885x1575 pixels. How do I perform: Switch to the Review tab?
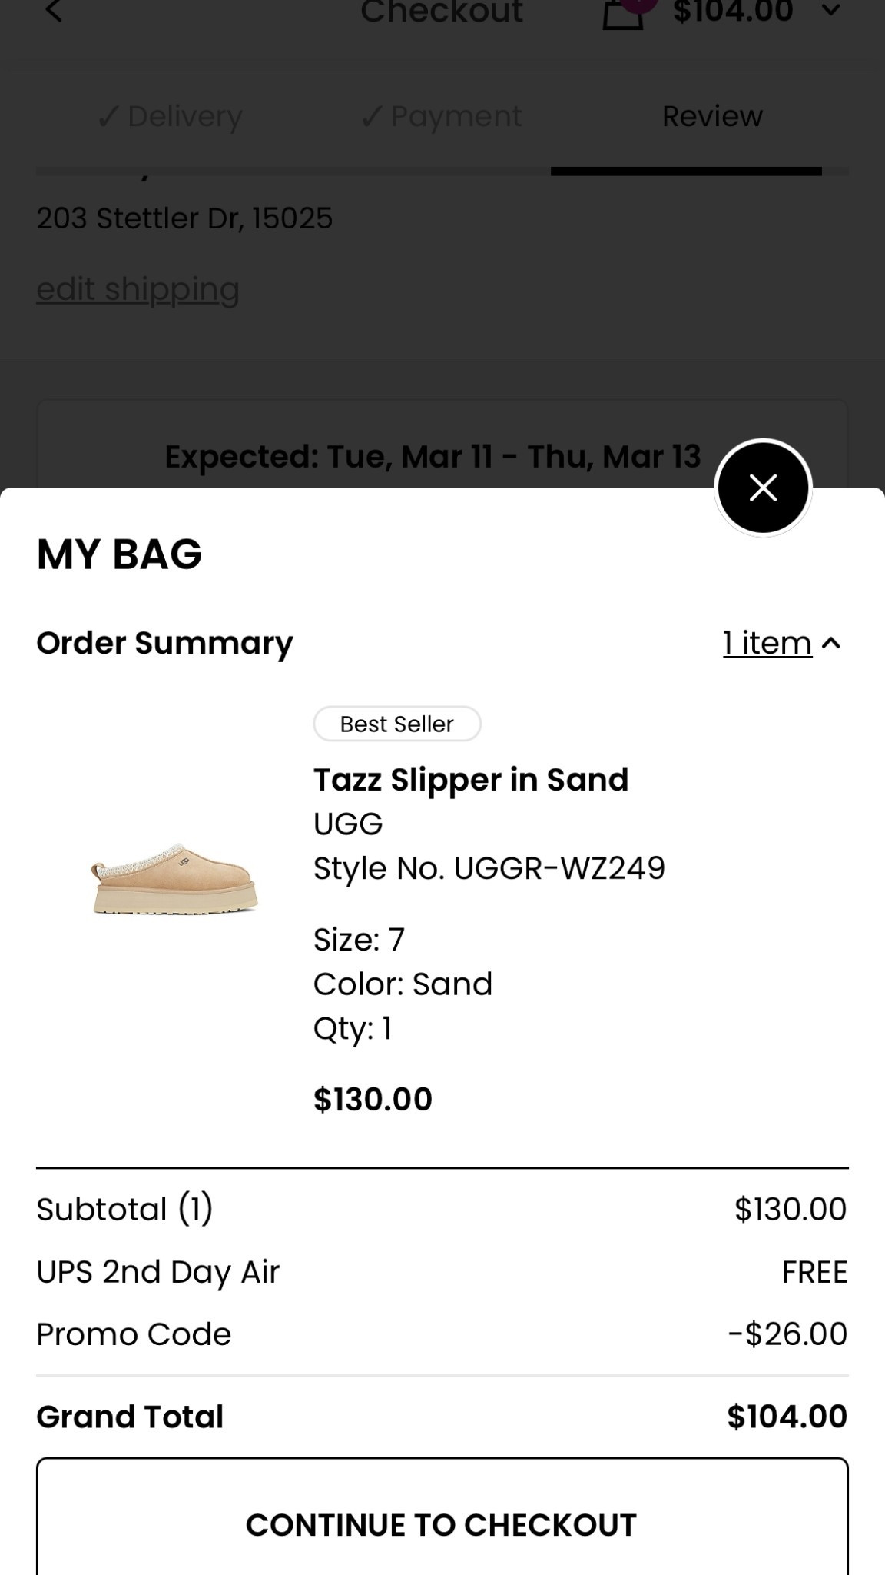[711, 116]
